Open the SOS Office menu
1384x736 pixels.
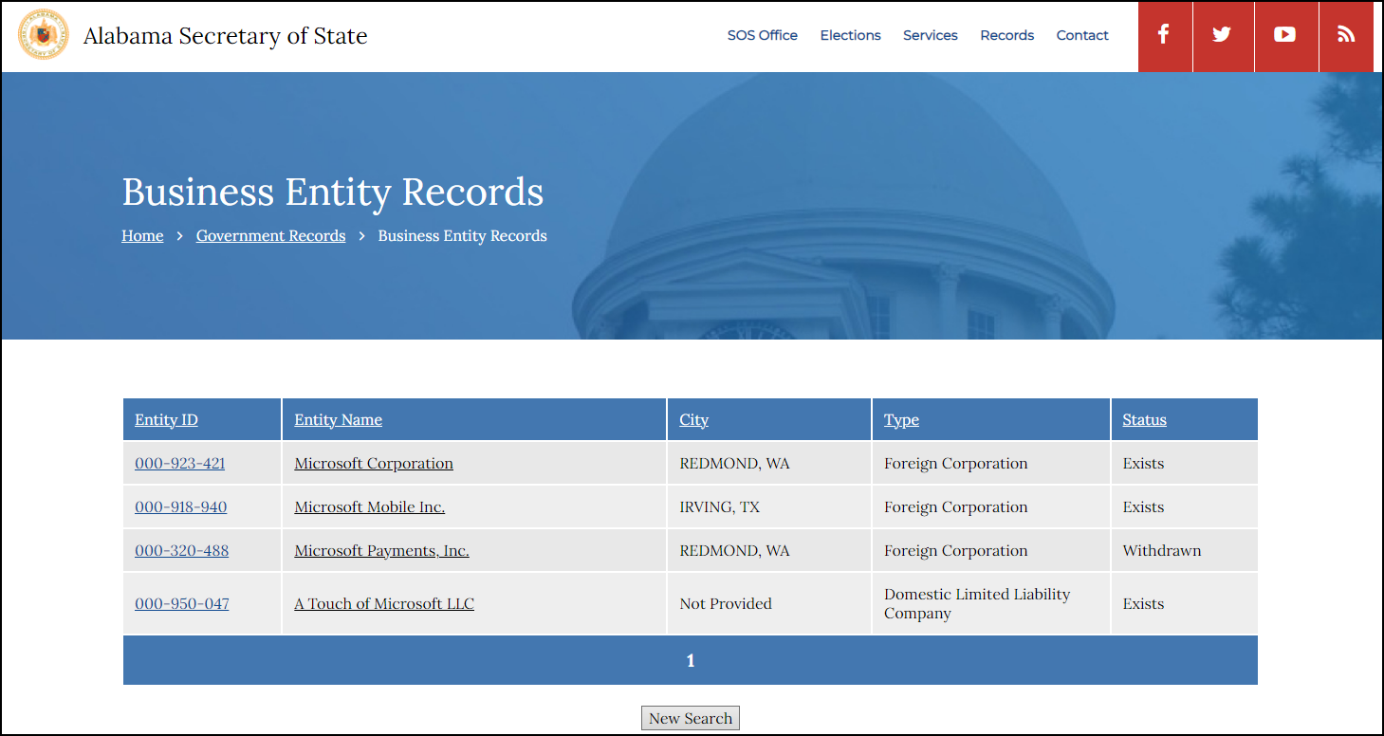coord(762,35)
